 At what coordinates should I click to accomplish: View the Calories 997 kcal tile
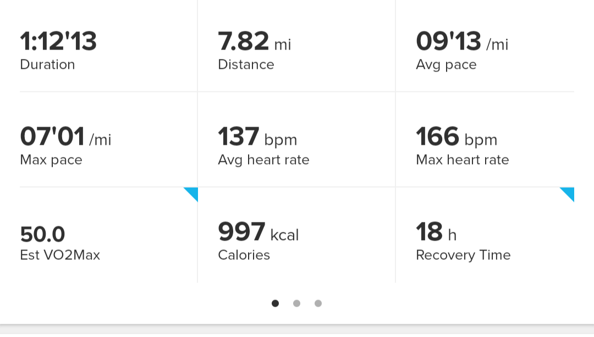coord(296,235)
